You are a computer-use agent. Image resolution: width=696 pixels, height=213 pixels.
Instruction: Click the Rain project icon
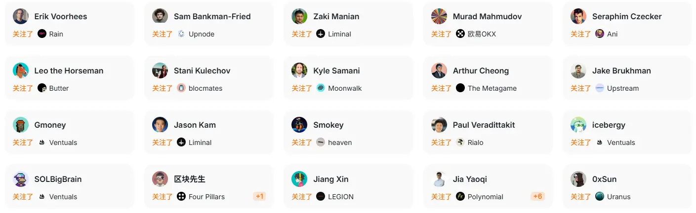click(x=42, y=34)
